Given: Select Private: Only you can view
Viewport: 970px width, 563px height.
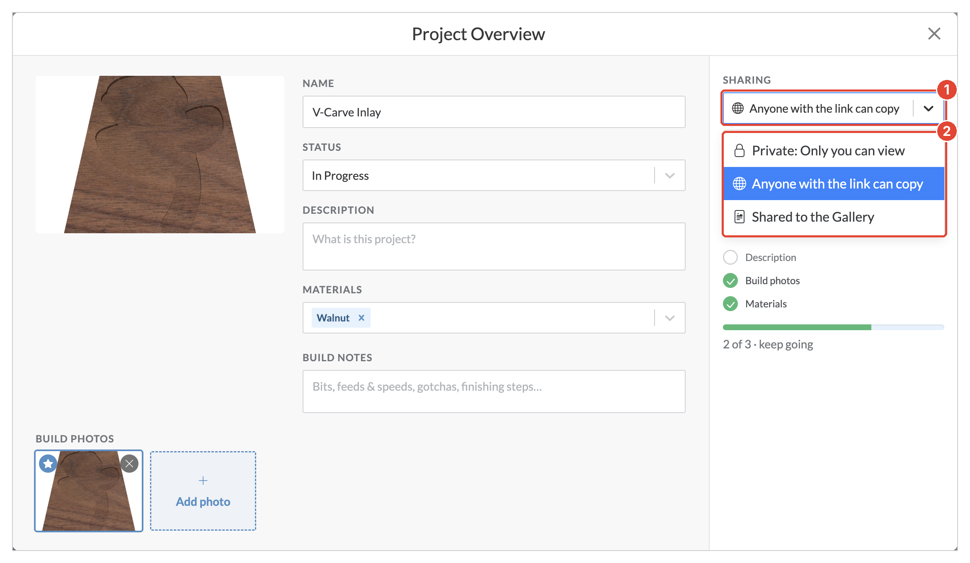Looking at the screenshot, I should click(834, 150).
